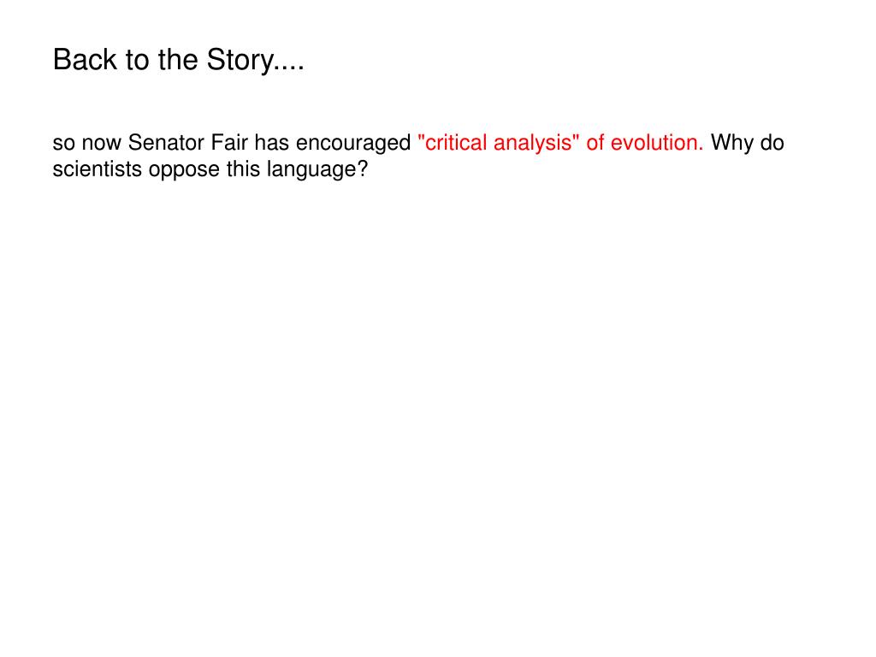Click the word "do" ending first line
Image resolution: width=876 pixels, height=657 pixels.
coord(772,143)
